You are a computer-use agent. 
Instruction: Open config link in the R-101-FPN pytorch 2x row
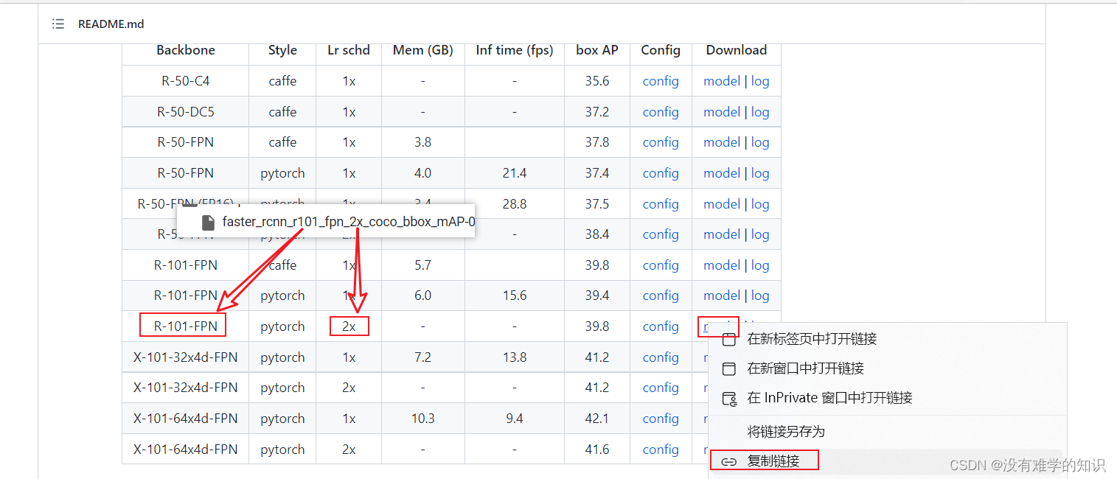coord(661,326)
